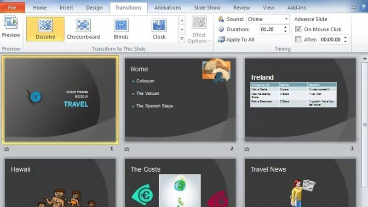
Task: Click the Duration clock icon
Action: pyautogui.click(x=221, y=29)
